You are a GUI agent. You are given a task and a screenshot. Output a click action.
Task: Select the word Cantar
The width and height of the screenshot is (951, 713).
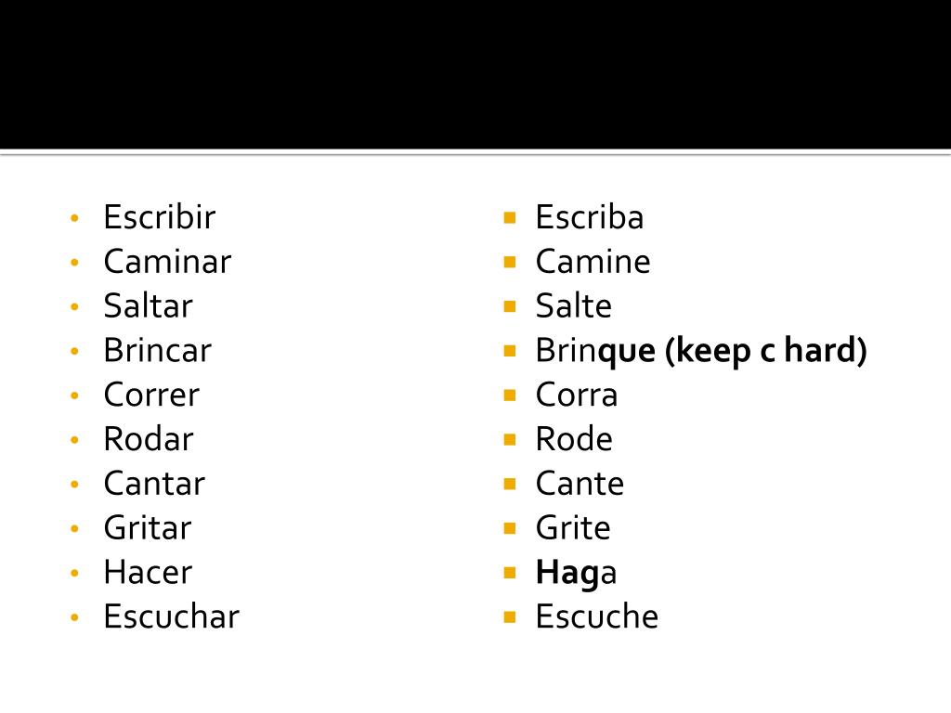click(155, 483)
